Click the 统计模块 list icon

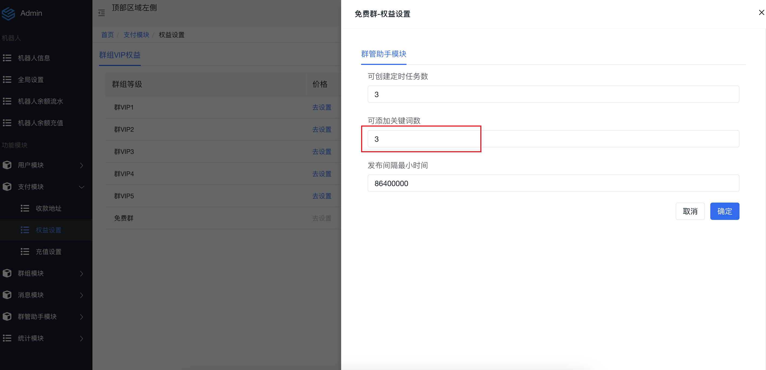coord(7,338)
